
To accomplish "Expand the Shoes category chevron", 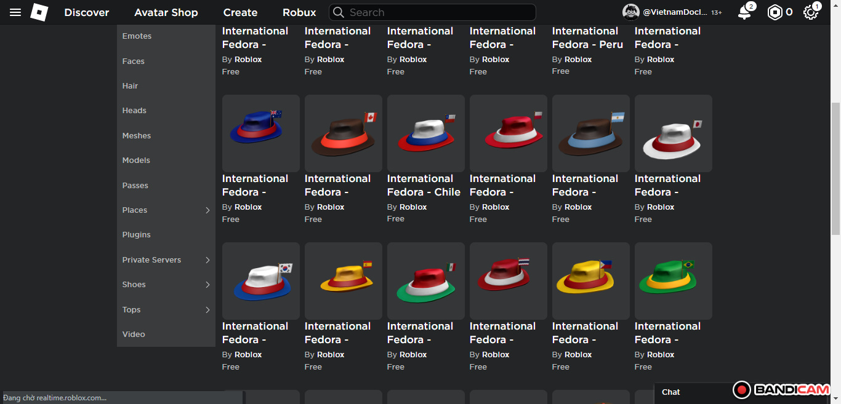I will pyautogui.click(x=207, y=285).
